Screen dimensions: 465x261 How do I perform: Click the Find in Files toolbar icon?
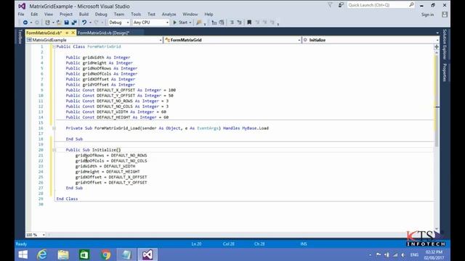[198, 22]
